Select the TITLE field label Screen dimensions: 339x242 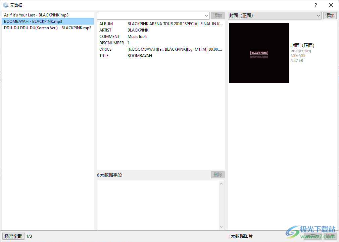click(104, 56)
